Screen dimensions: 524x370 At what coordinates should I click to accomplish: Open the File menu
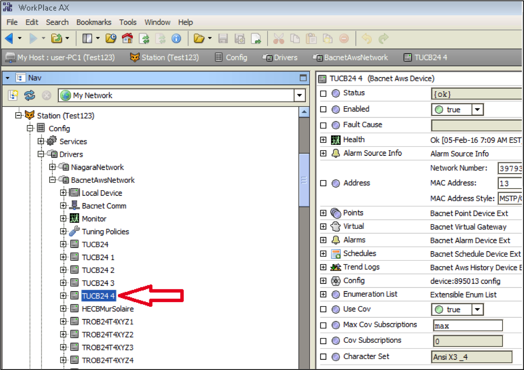[12, 22]
